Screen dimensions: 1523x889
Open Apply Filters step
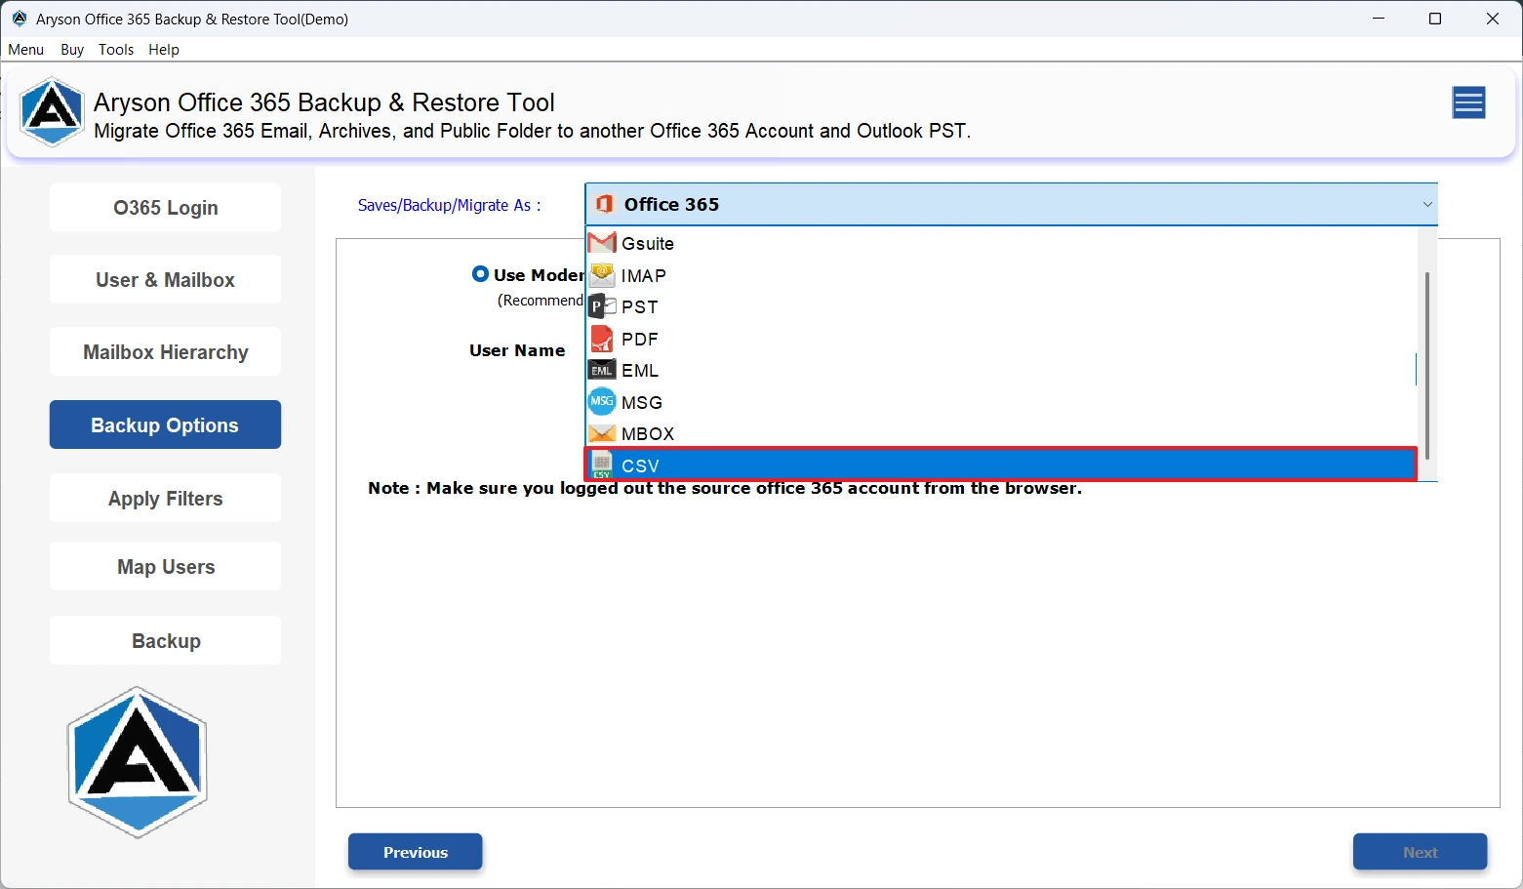pyautogui.click(x=165, y=498)
